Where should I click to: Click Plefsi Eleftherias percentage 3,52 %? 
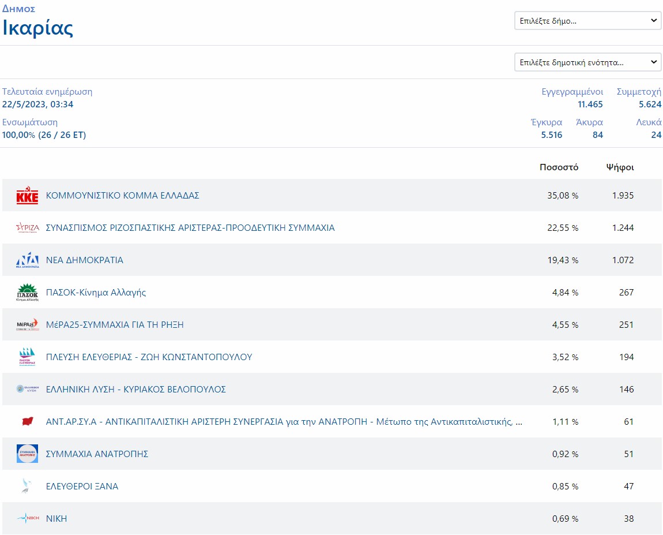click(566, 357)
